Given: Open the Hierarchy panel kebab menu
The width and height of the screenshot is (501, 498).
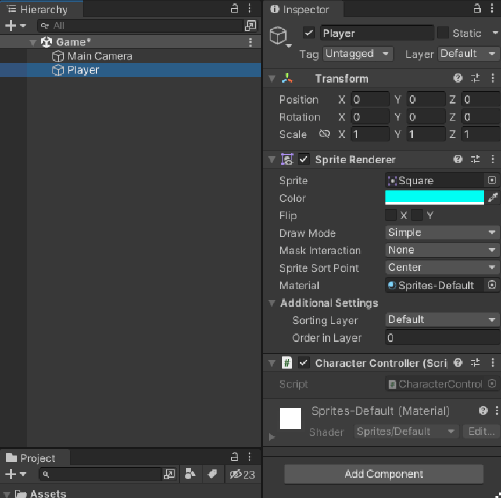Looking at the screenshot, I should [x=250, y=9].
